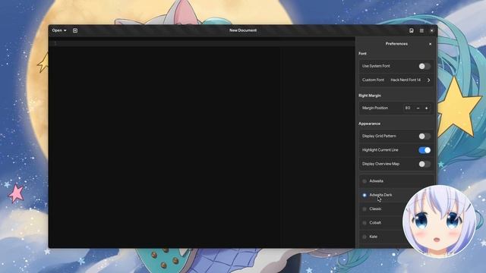Click the Preferences panel title
Viewport: 486px width, 273px height.
(396, 44)
